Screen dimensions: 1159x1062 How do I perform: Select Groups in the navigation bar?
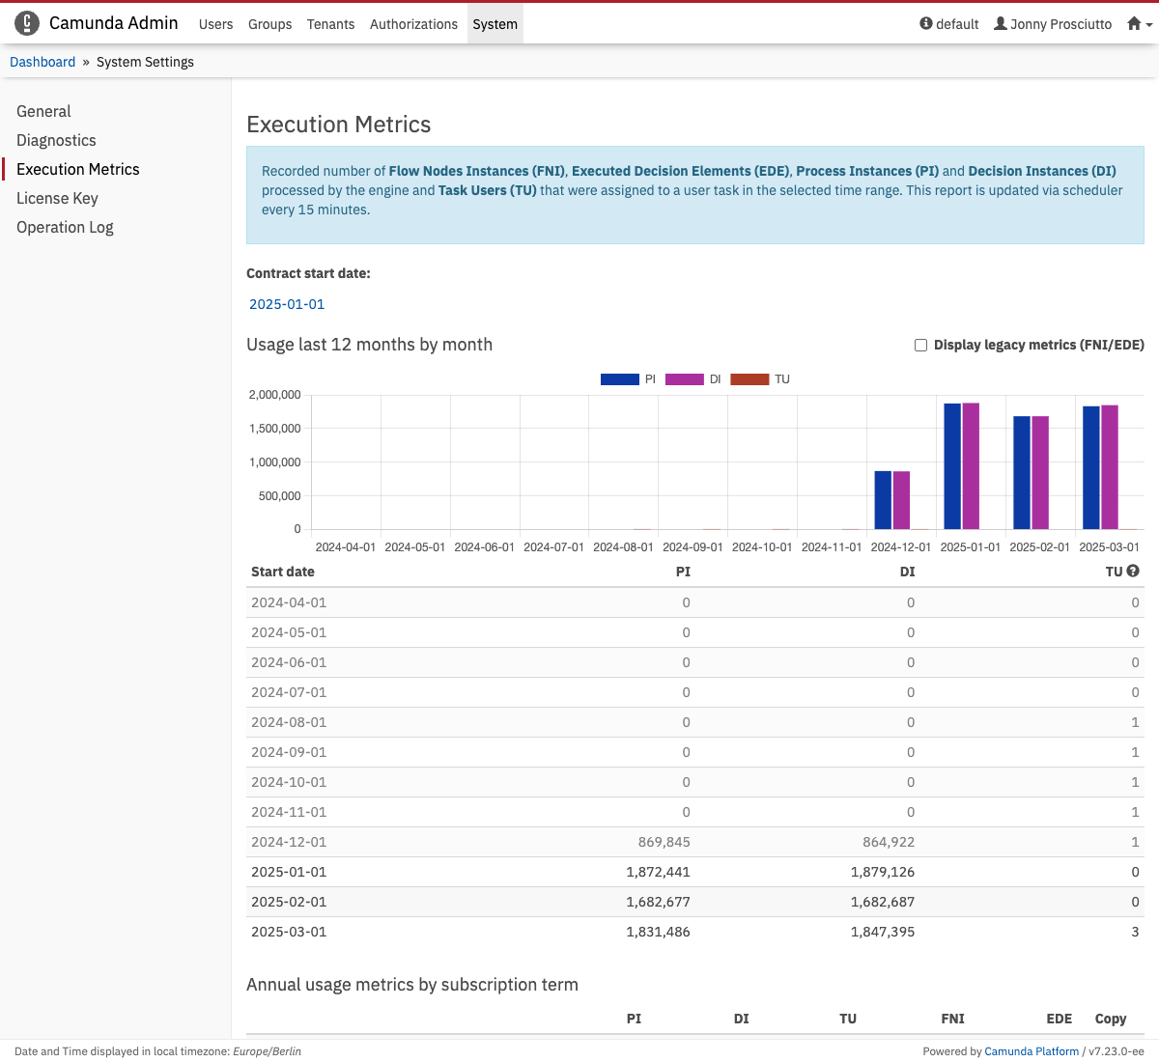pyautogui.click(x=269, y=24)
